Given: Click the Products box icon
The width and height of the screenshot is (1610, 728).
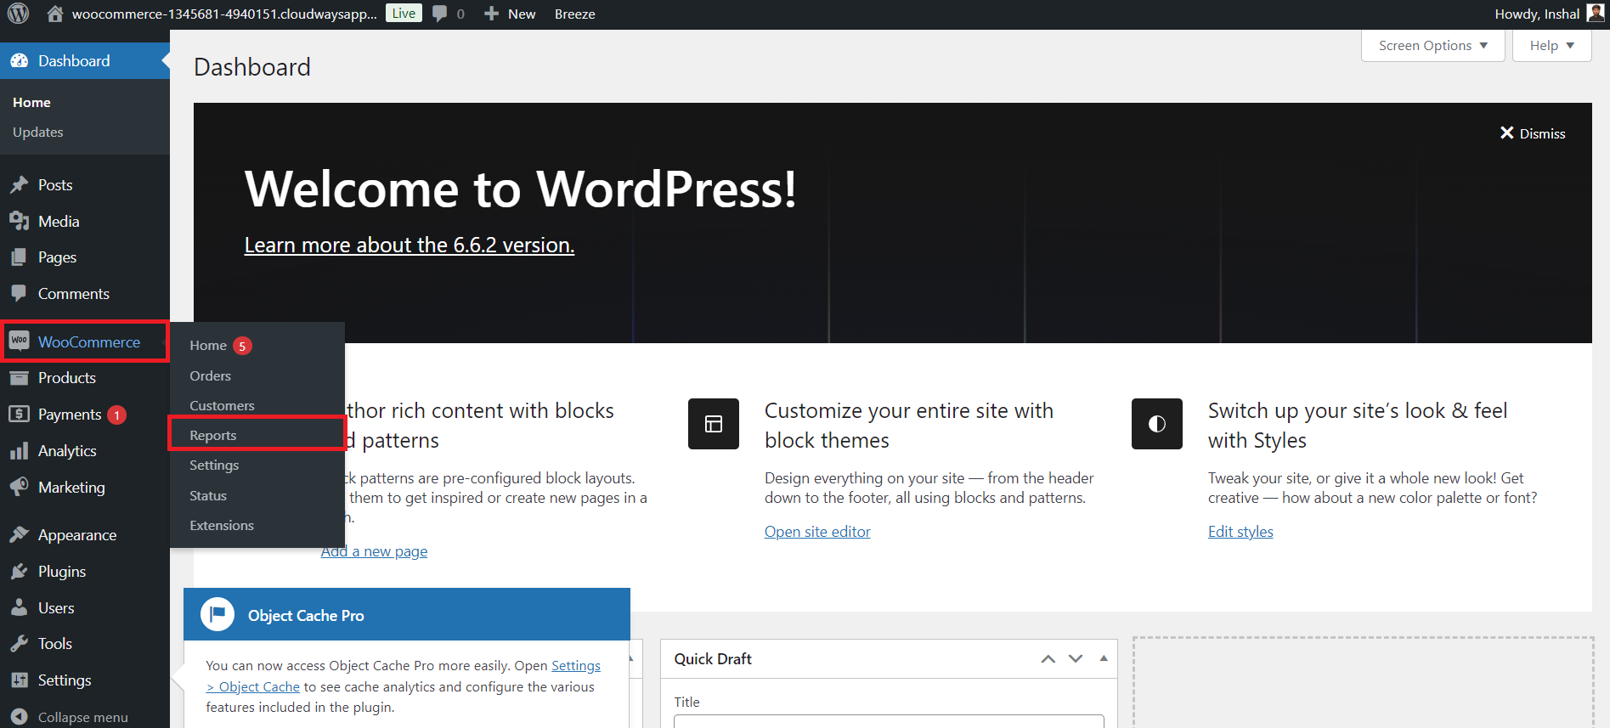Looking at the screenshot, I should 19,378.
